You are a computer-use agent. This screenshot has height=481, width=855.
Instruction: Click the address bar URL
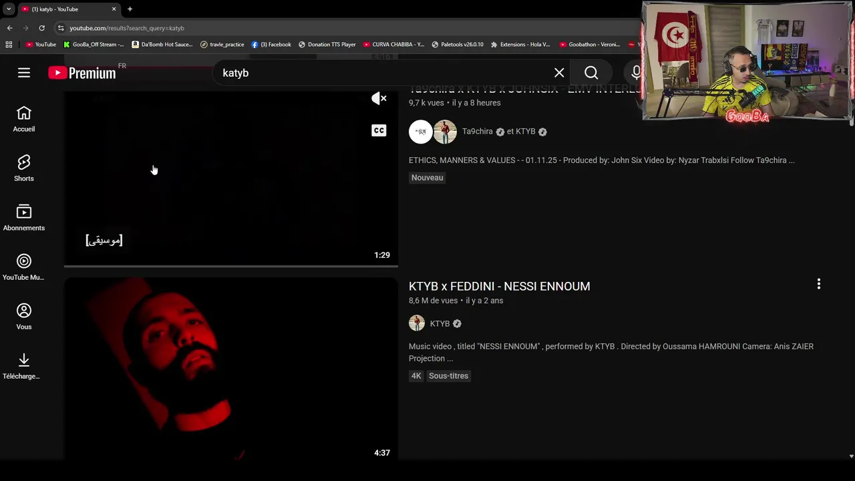[x=127, y=28]
